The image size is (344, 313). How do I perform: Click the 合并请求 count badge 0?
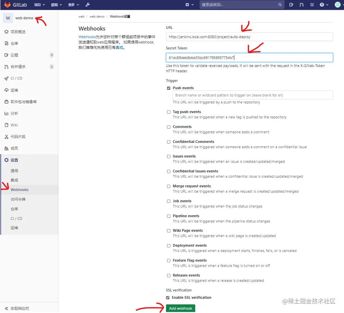[52, 67]
